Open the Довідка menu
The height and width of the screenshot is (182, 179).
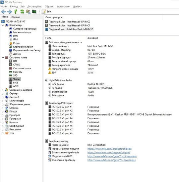coord(77,7)
